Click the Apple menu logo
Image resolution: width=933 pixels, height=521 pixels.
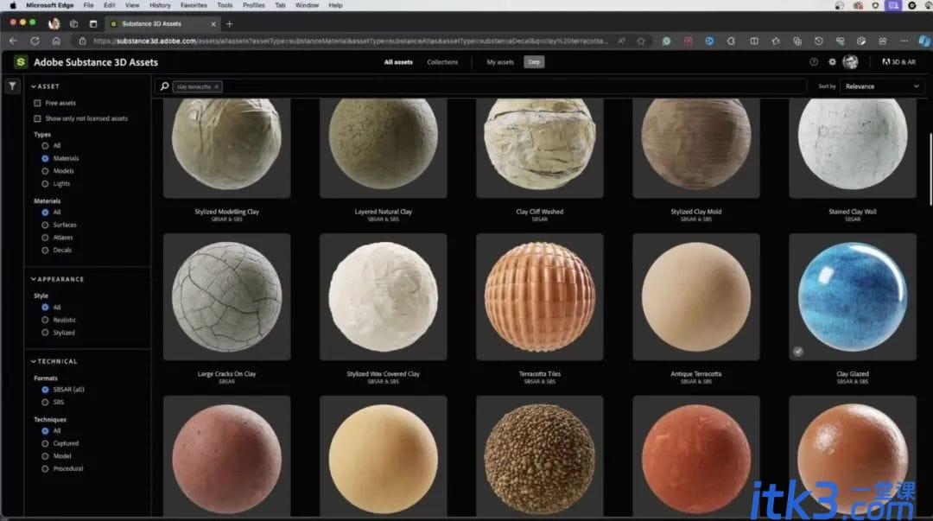pyautogui.click(x=13, y=5)
